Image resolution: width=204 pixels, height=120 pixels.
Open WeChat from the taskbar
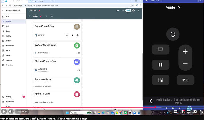pos(126,113)
